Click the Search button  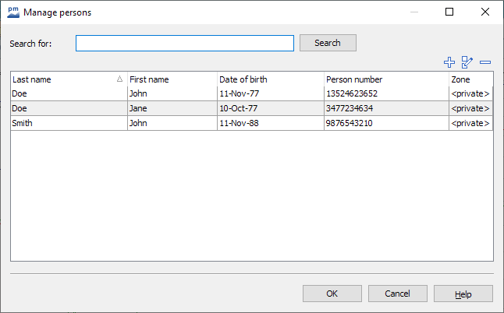[328, 43]
